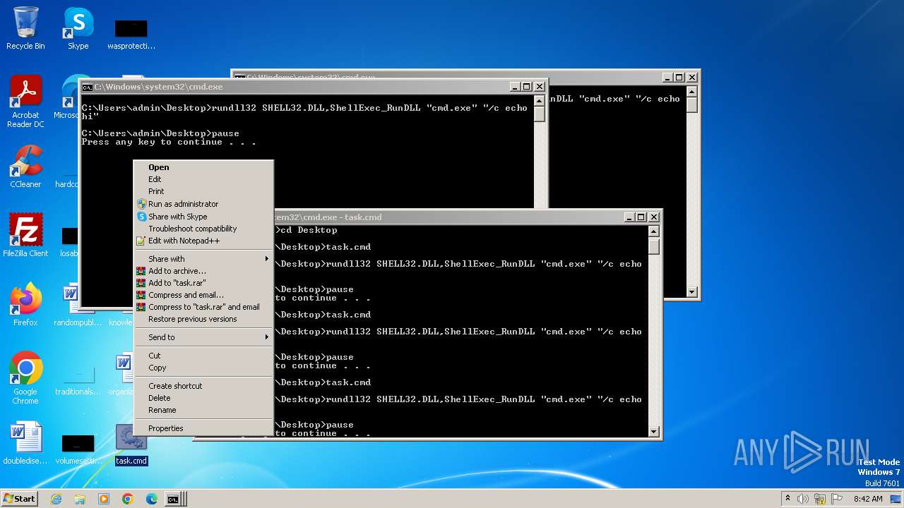Launch CCleaner desktop icon
Image resolution: width=904 pixels, height=508 pixels.
(x=25, y=167)
